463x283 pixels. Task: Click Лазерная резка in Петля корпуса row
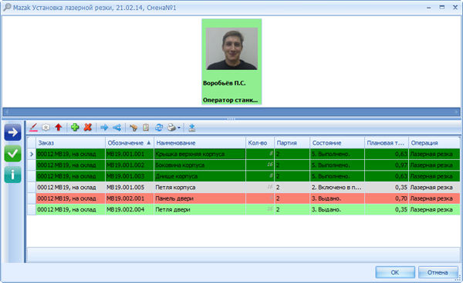(x=434, y=188)
